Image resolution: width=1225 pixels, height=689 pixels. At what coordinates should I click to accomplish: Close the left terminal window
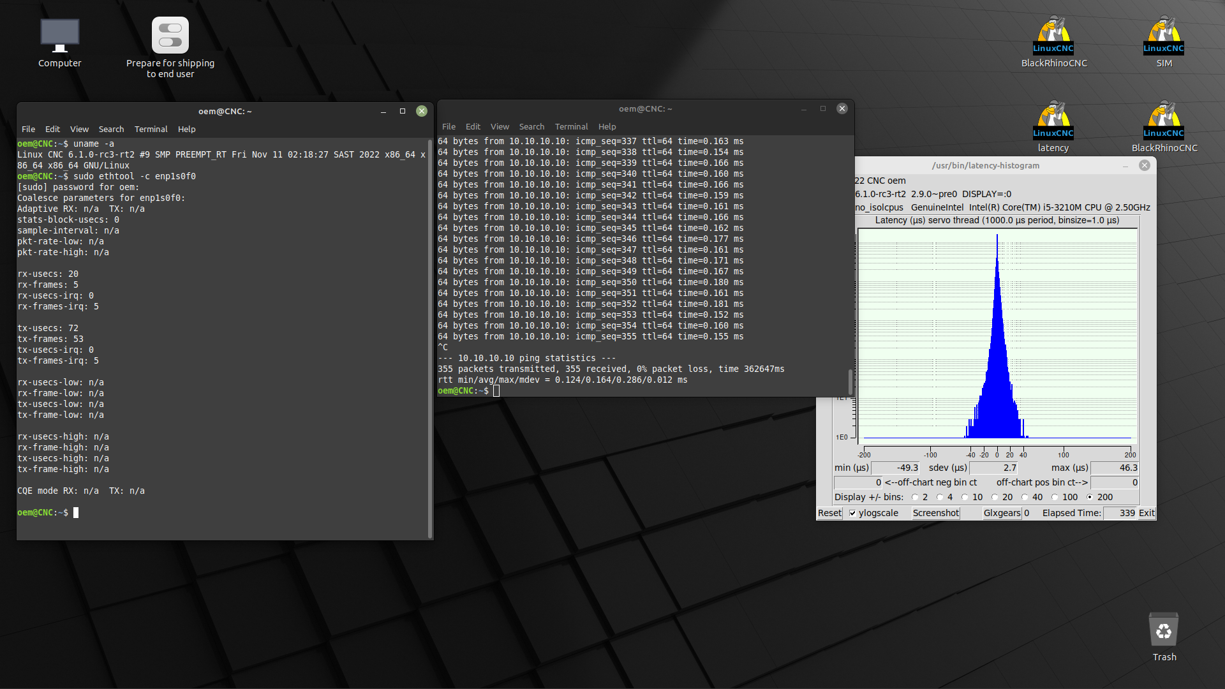pyautogui.click(x=422, y=111)
